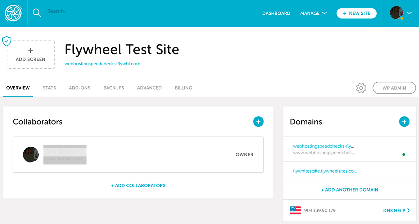The height and width of the screenshot is (224, 419).
Task: Click the plus icon inside New Site button
Action: 345,13
